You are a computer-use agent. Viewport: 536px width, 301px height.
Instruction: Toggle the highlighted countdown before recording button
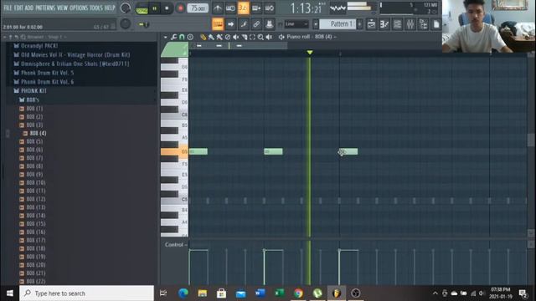coord(243,8)
